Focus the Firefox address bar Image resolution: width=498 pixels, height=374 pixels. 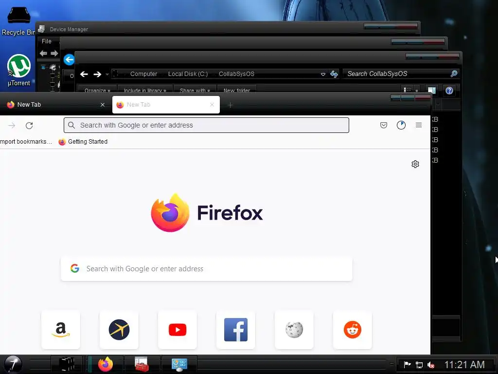tap(206, 125)
